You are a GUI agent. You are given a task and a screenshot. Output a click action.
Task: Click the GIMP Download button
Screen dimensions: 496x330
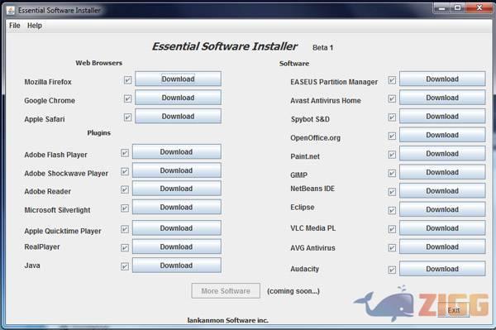(x=442, y=172)
